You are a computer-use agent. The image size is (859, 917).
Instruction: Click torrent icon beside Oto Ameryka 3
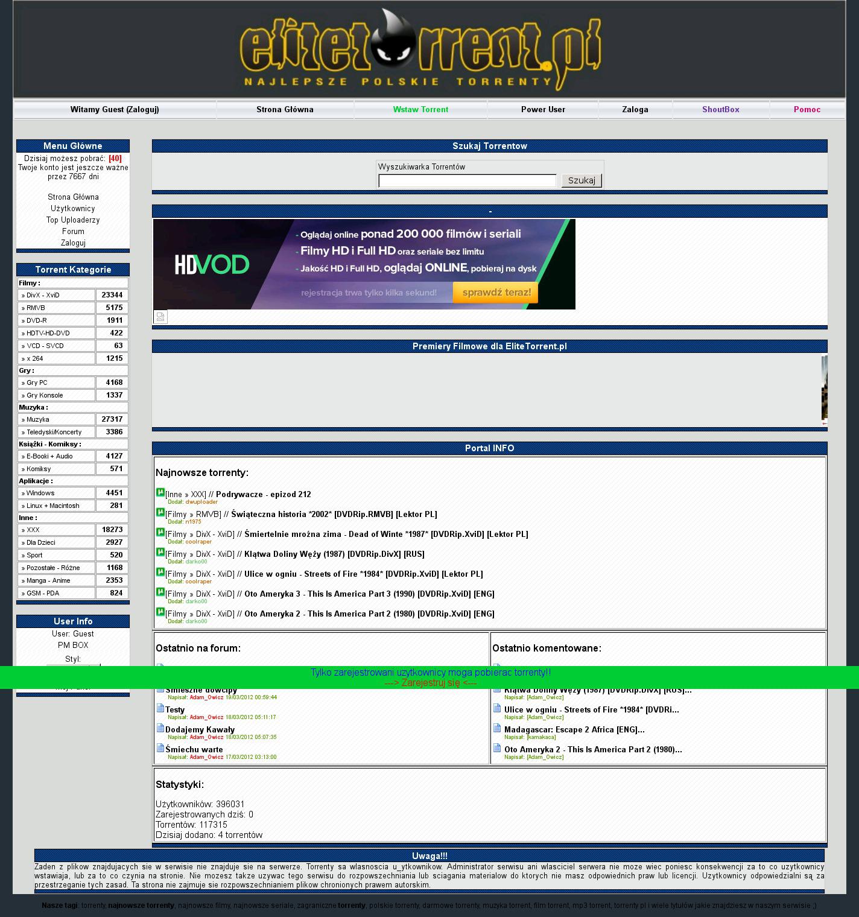pos(160,592)
